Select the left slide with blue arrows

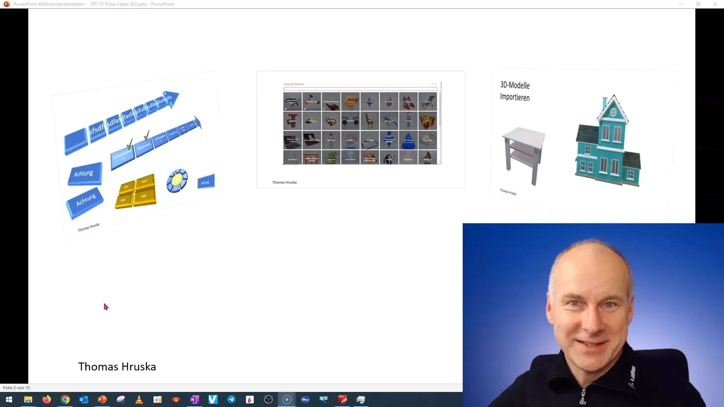click(137, 155)
